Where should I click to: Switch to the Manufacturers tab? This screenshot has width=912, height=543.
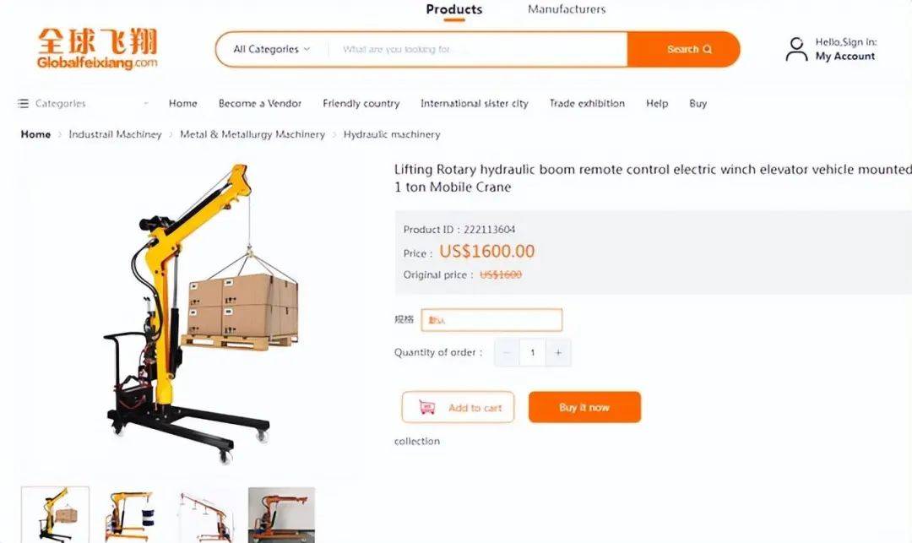coord(567,9)
